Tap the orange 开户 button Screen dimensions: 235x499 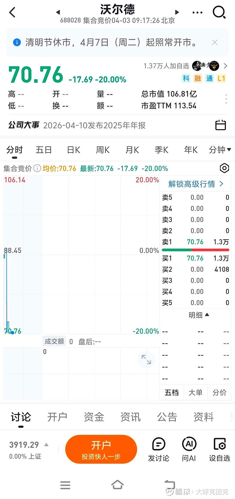101,449
